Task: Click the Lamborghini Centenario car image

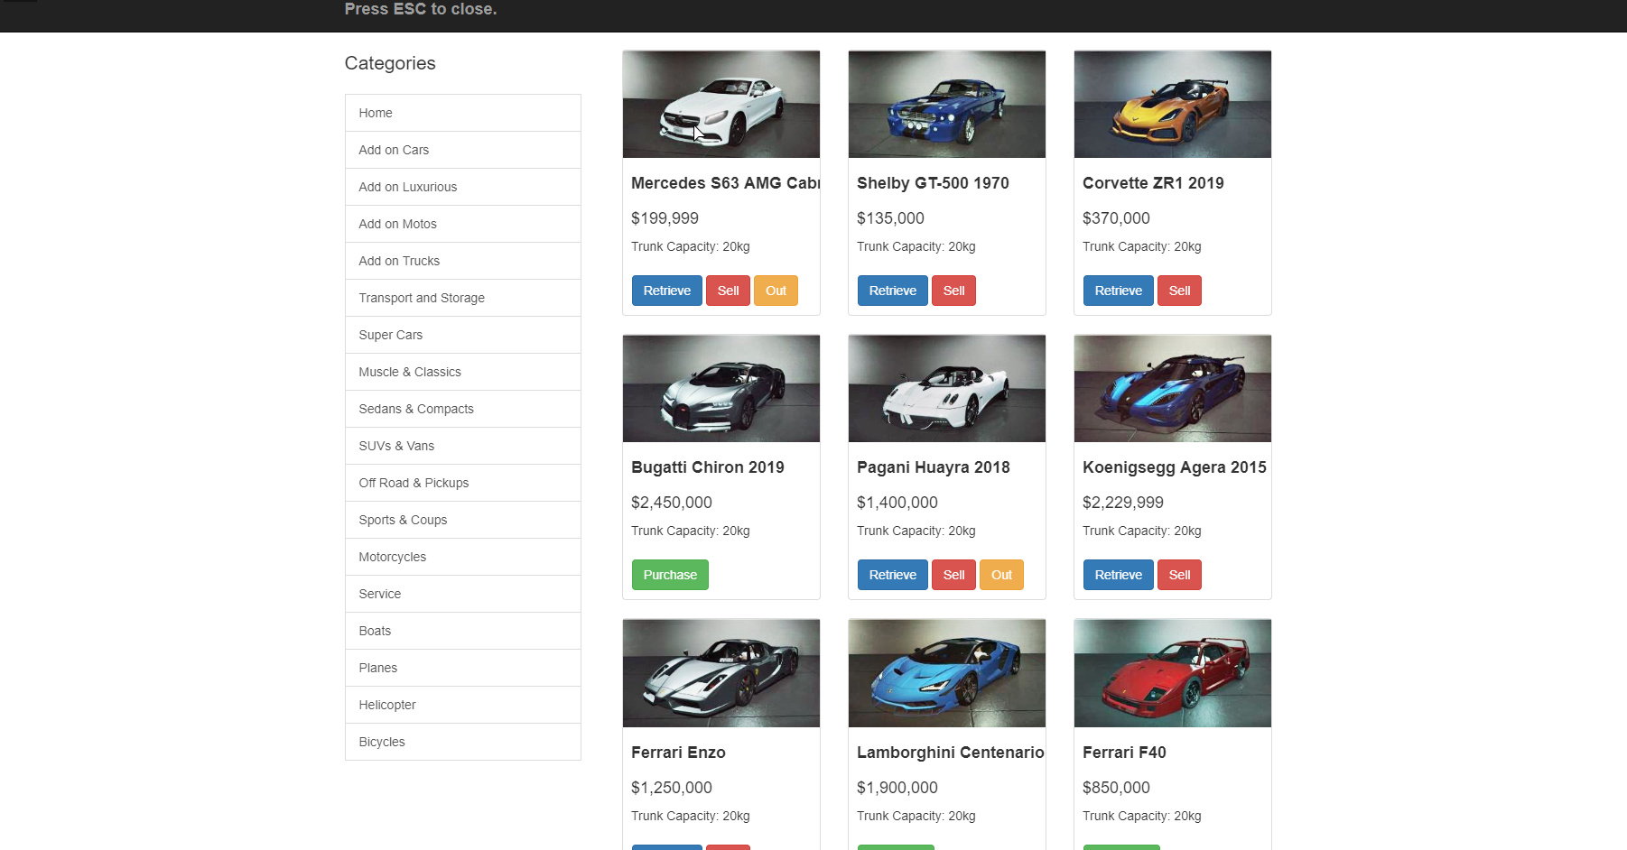Action: [947, 673]
